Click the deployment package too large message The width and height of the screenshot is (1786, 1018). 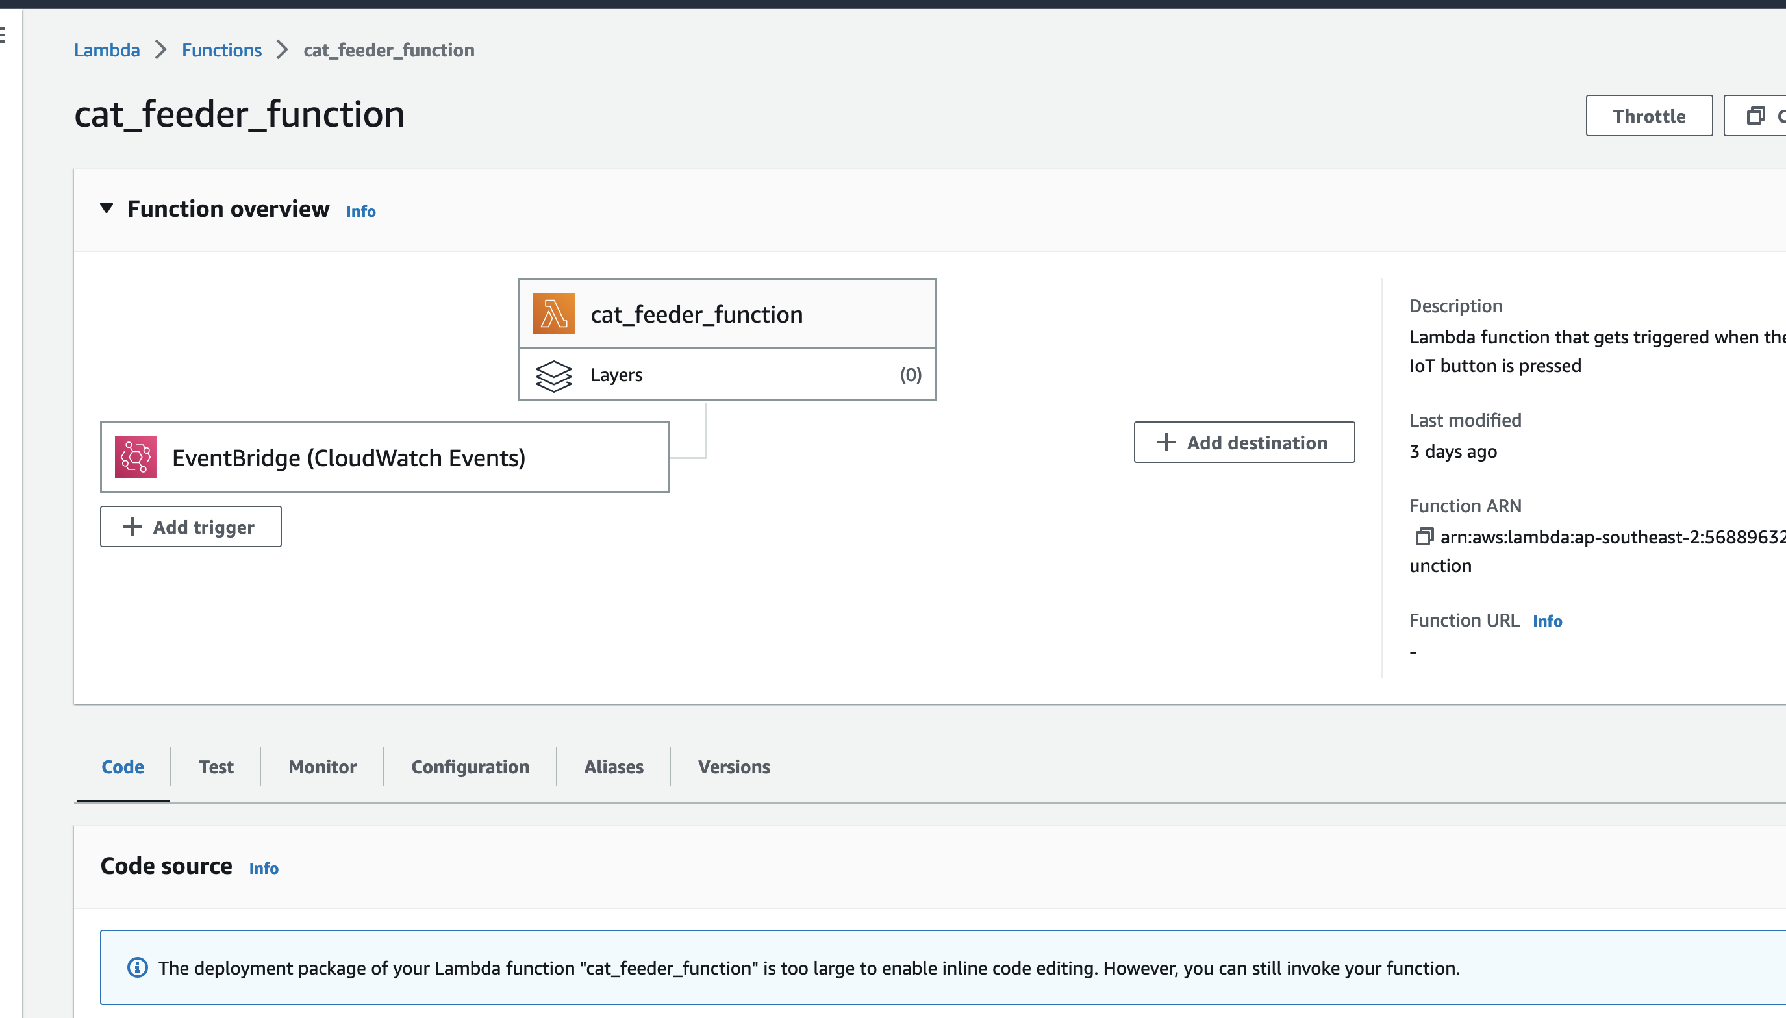(x=809, y=969)
